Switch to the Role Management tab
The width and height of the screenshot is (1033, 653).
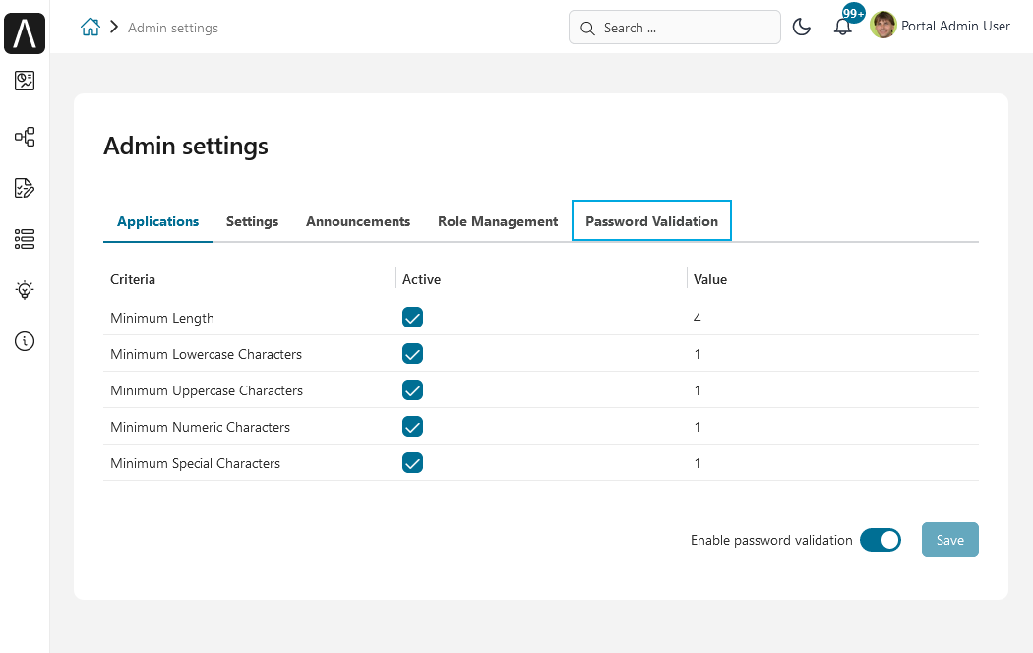tap(498, 221)
